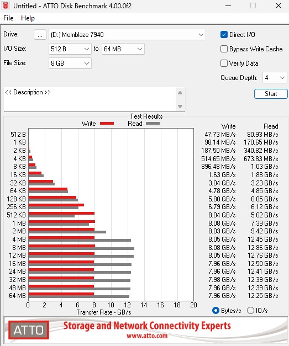Click the 512 B row label
The width and height of the screenshot is (289, 346).
tap(18, 135)
